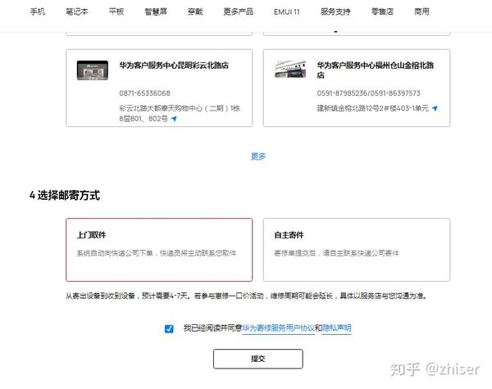Open the 商用 navigation item

421,12
